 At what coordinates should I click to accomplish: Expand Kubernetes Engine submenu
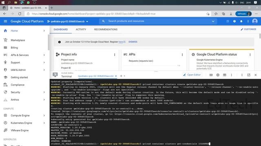(44, 123)
